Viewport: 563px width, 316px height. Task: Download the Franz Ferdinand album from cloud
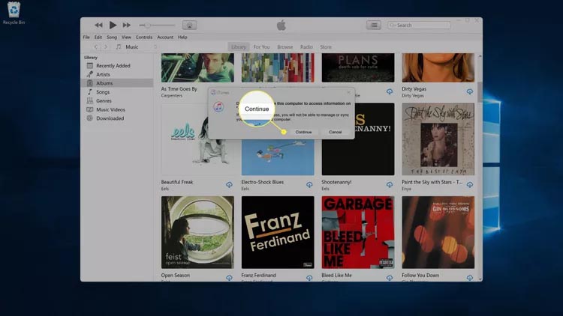coord(309,278)
